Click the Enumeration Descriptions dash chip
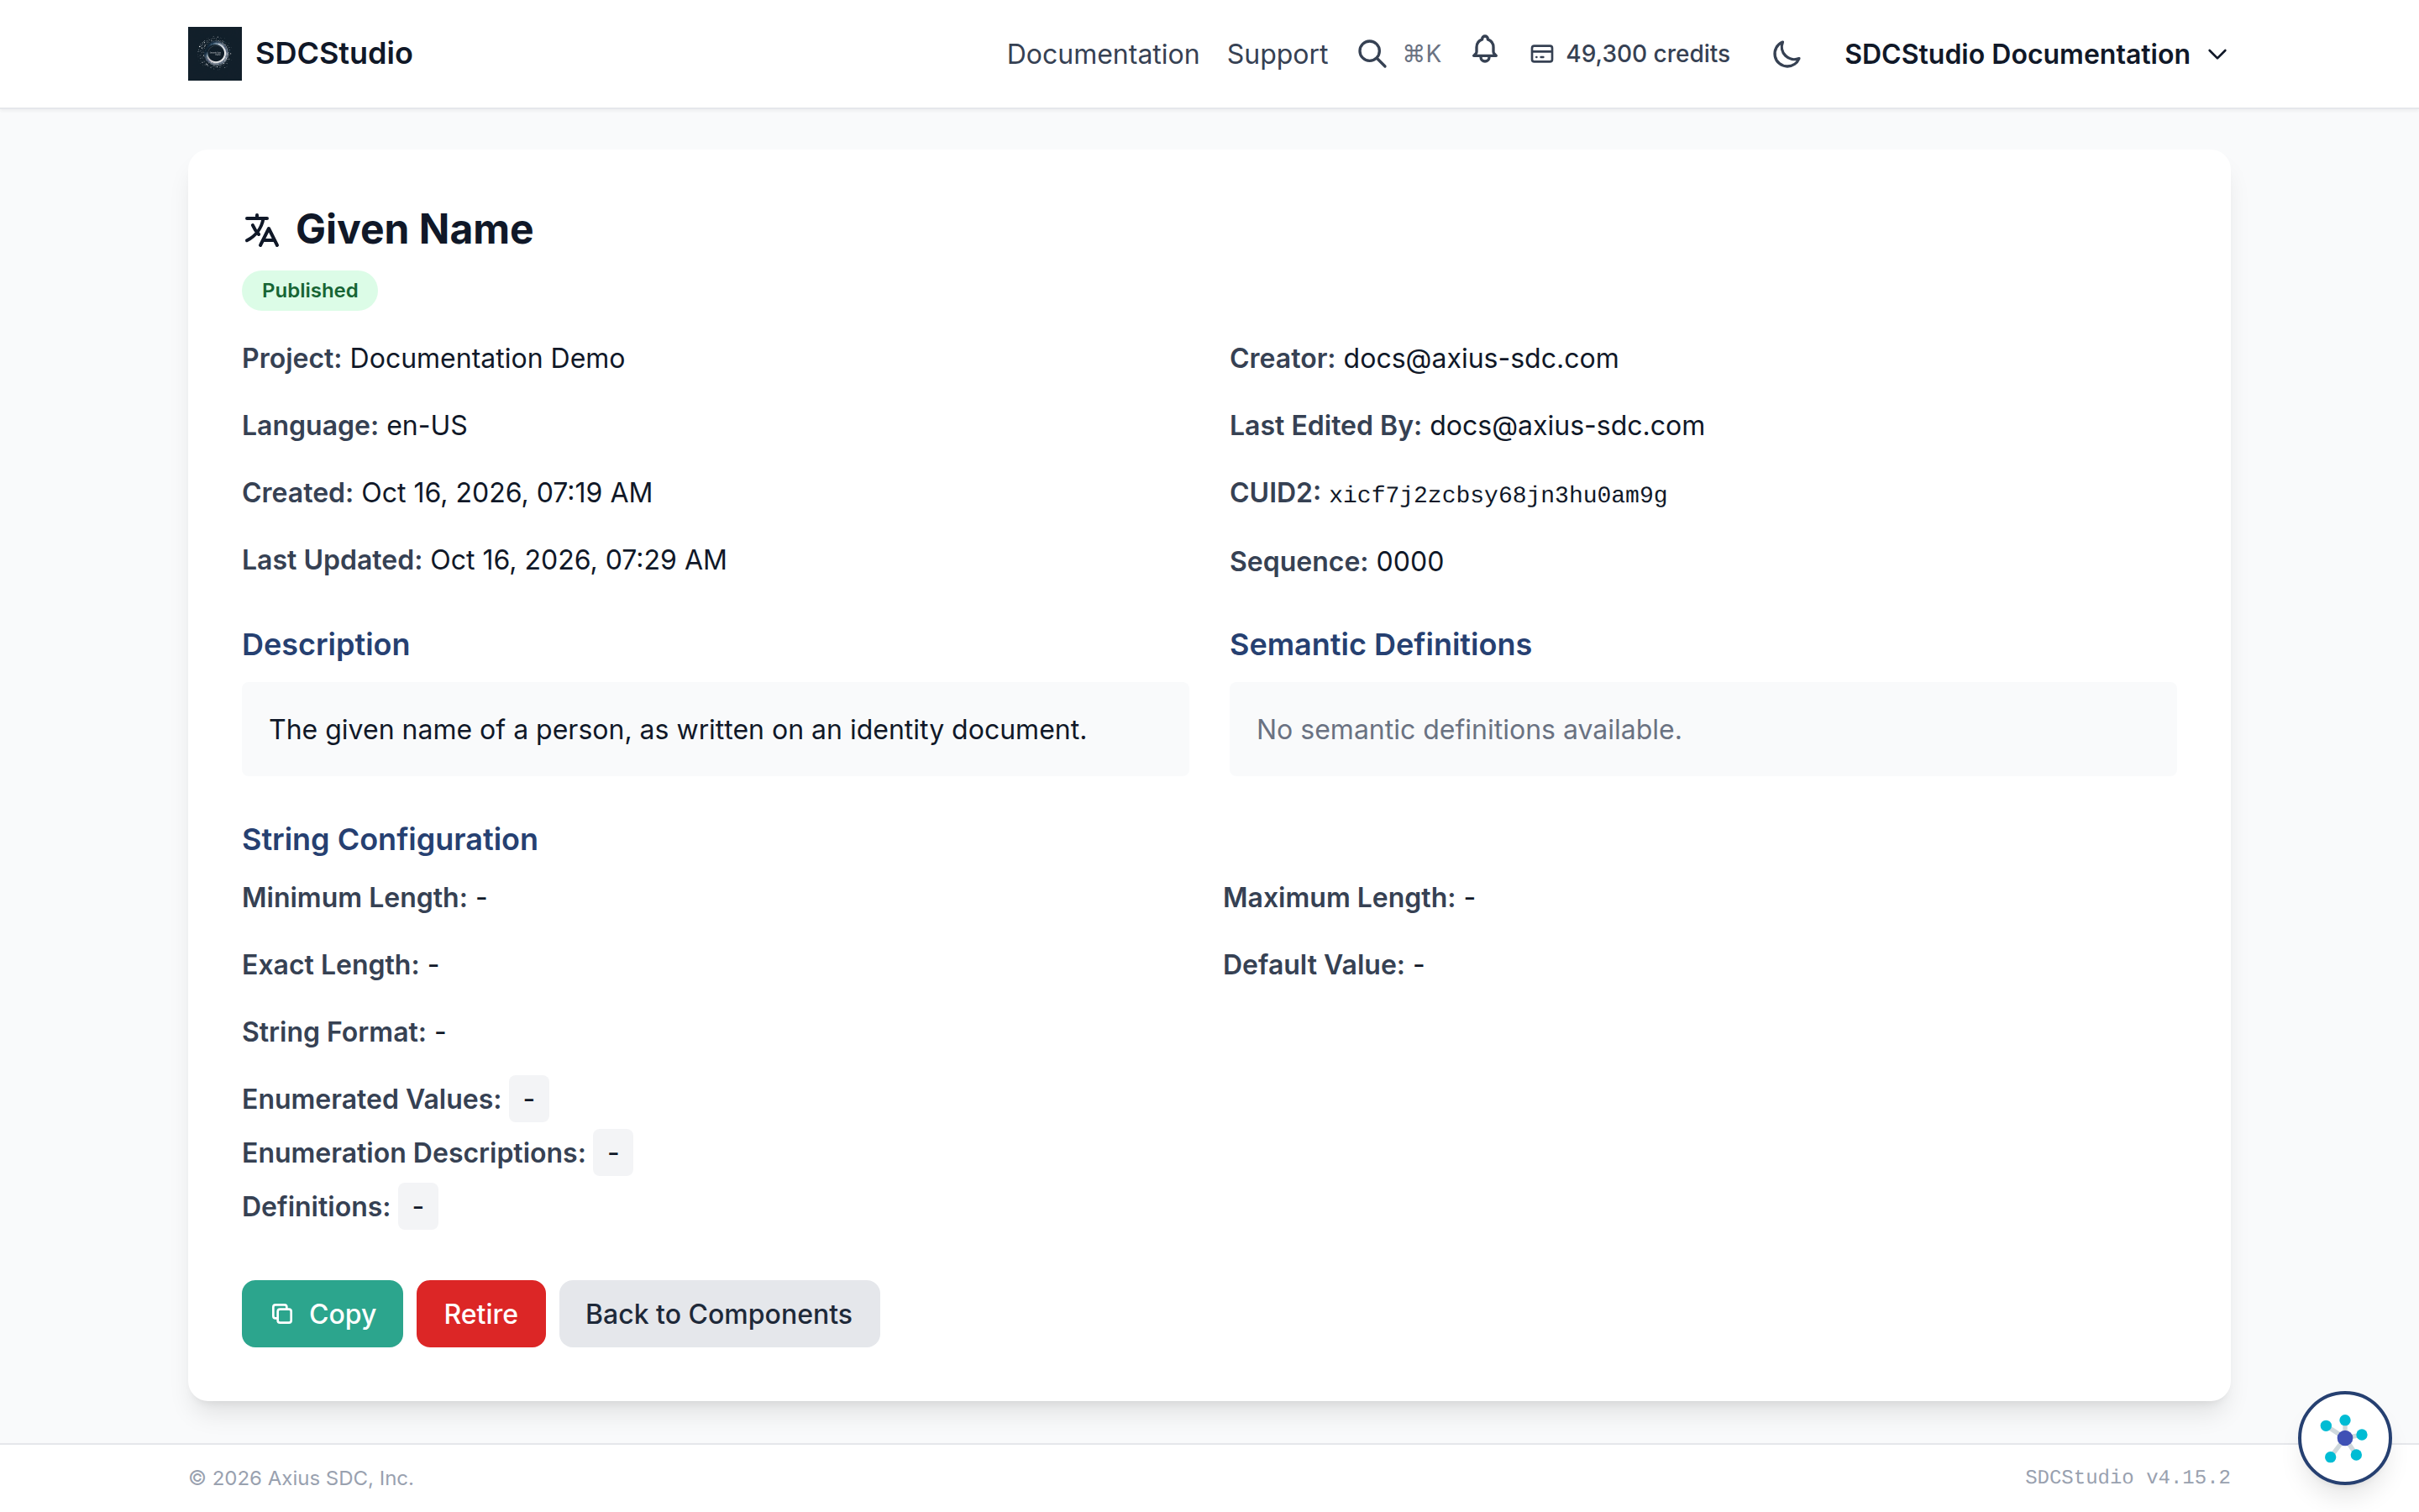2419x1512 pixels. (613, 1153)
